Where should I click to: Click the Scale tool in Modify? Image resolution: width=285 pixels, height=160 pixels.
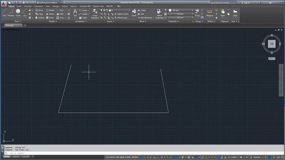(x=50, y=18)
